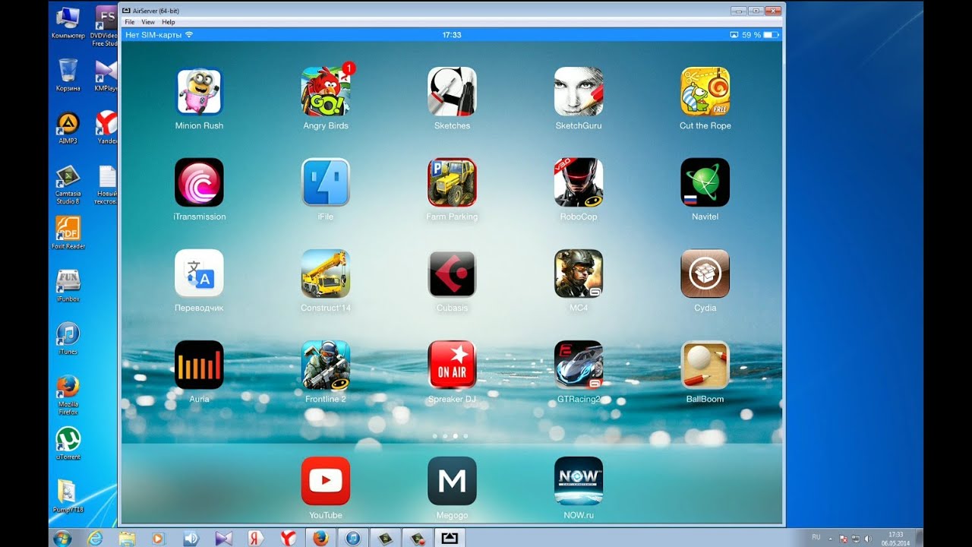Open the iTransmission app
The height and width of the screenshot is (547, 972).
(199, 182)
